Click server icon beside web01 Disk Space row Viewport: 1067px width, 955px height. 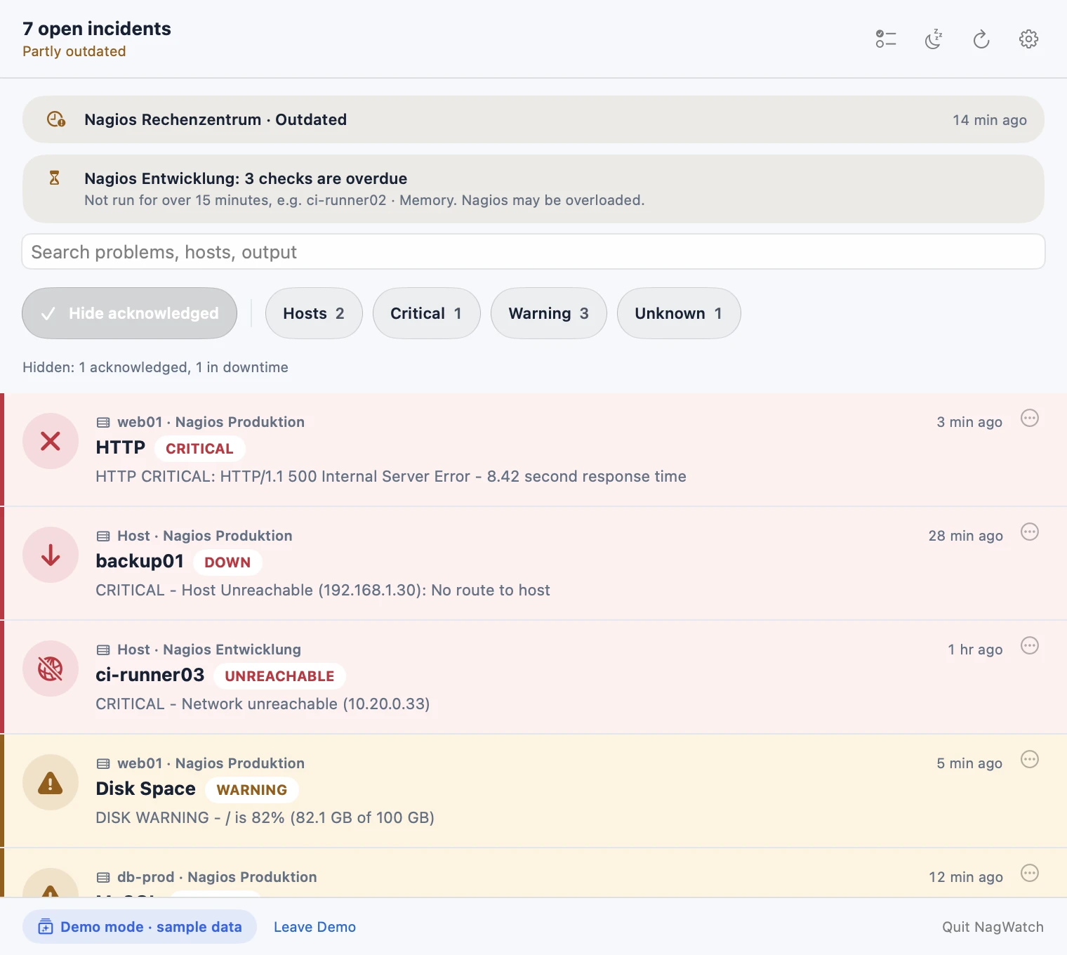coord(103,764)
